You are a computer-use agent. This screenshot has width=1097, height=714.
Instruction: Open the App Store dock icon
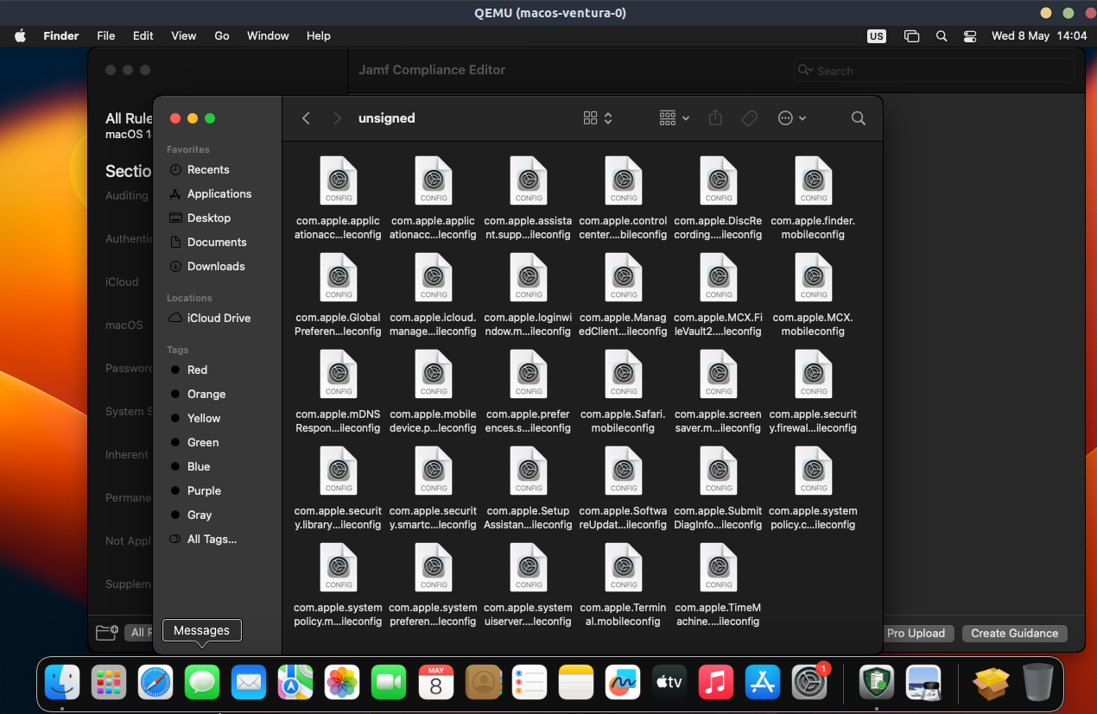(x=763, y=682)
